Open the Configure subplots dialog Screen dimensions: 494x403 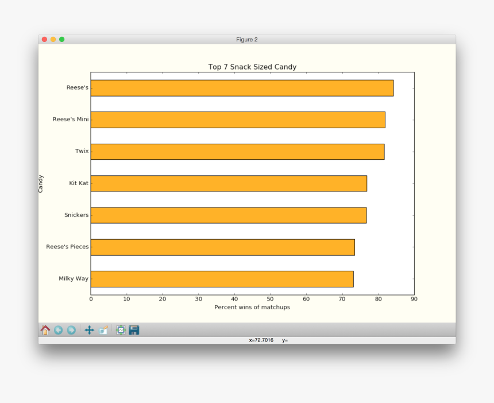[121, 330]
